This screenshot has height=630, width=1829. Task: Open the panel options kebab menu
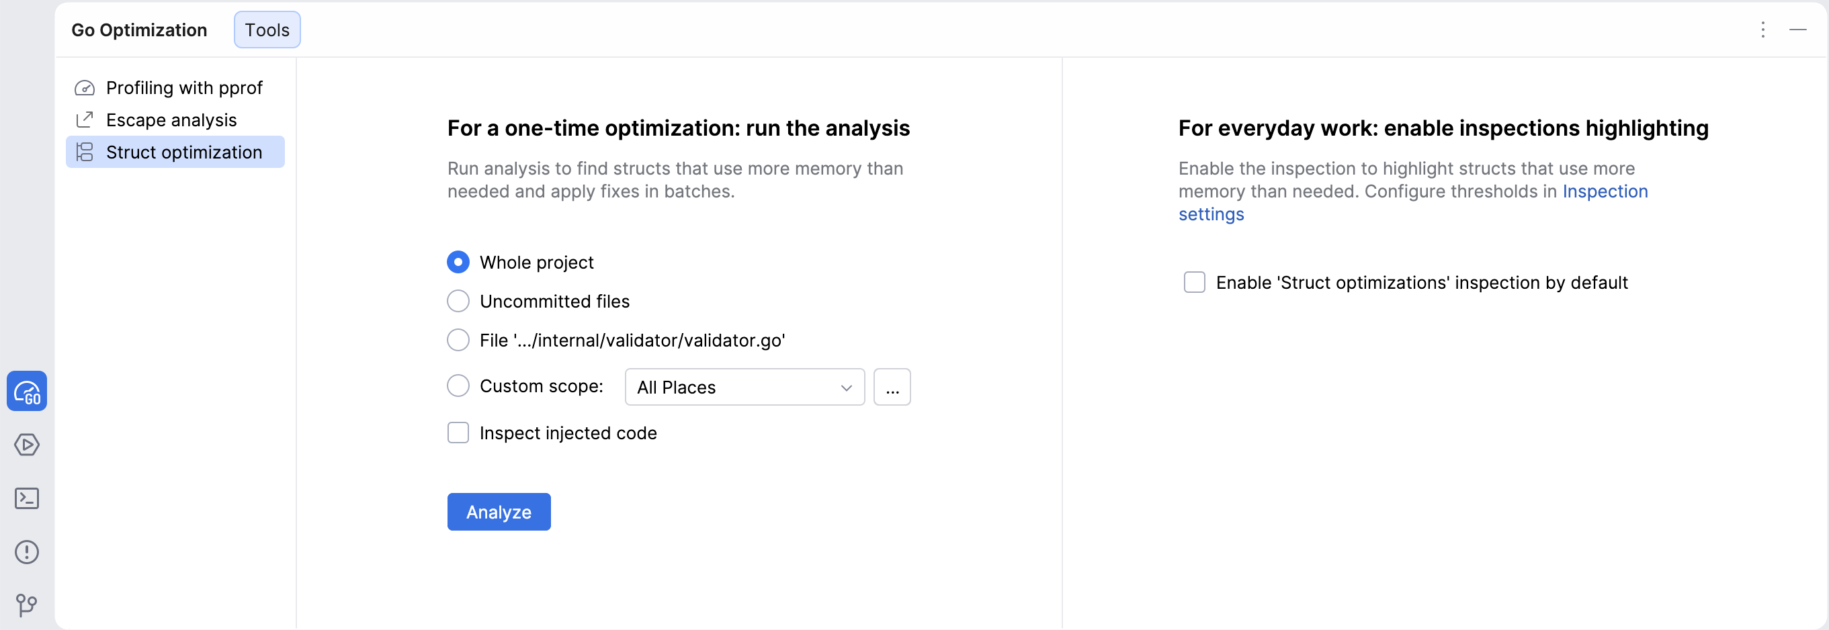click(1763, 30)
